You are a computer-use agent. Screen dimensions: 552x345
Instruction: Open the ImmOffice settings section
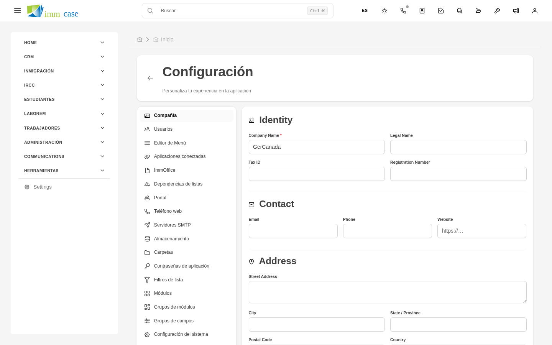click(x=187, y=170)
